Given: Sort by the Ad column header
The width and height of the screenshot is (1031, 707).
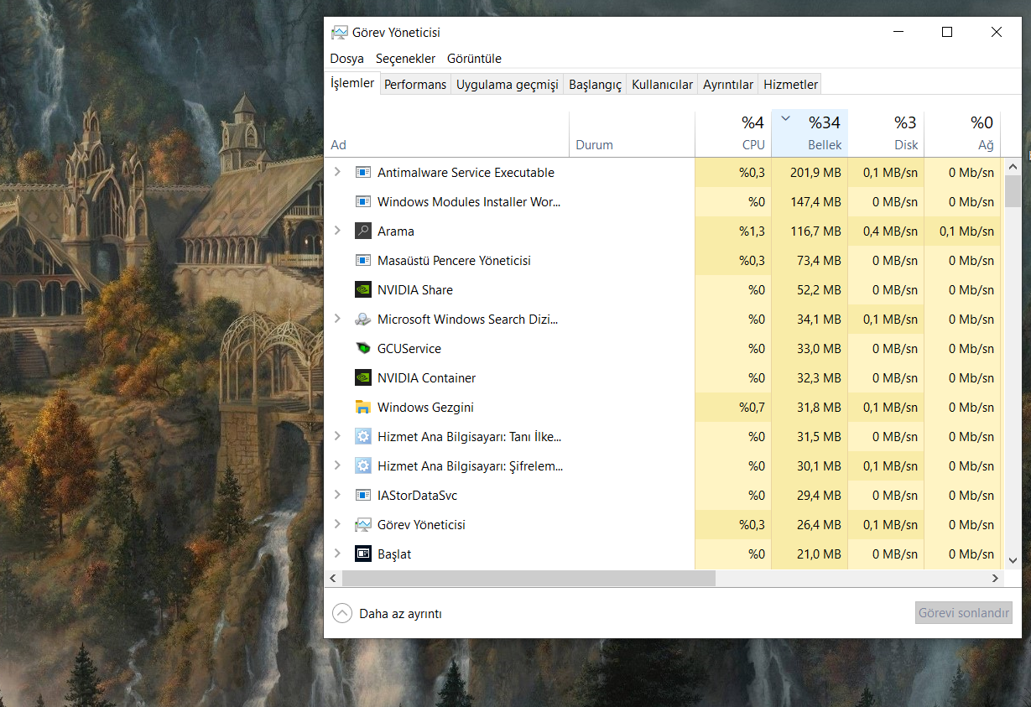Looking at the screenshot, I should [x=446, y=133].
